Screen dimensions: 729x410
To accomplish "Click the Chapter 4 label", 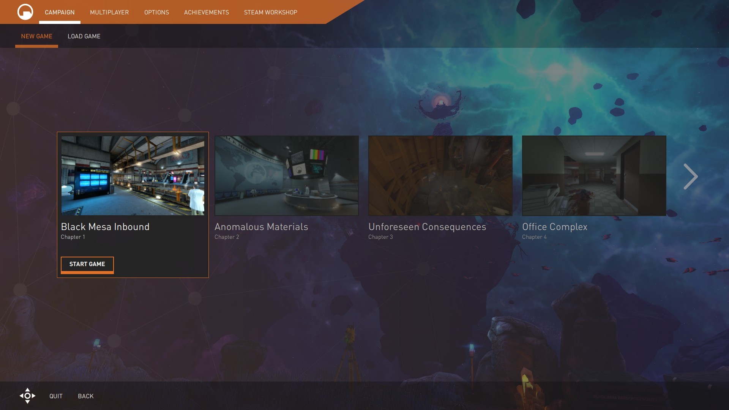I will [534, 237].
